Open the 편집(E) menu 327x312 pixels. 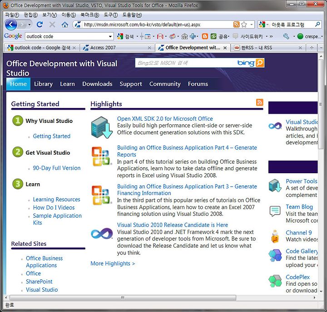pos(31,15)
